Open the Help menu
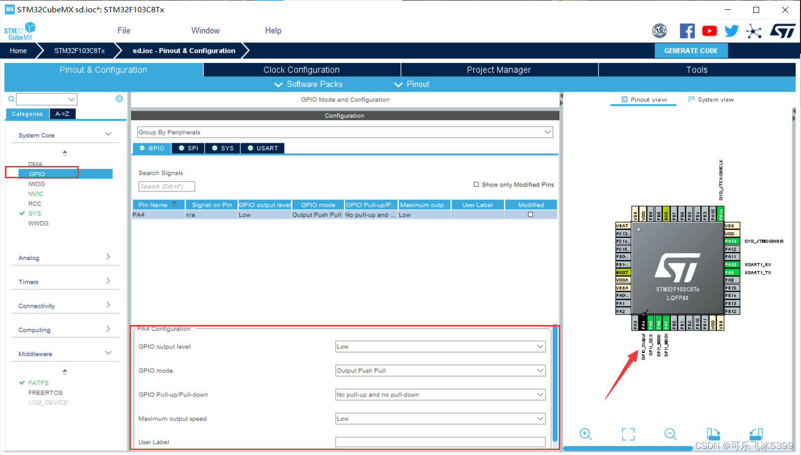This screenshot has width=801, height=455. click(x=273, y=31)
